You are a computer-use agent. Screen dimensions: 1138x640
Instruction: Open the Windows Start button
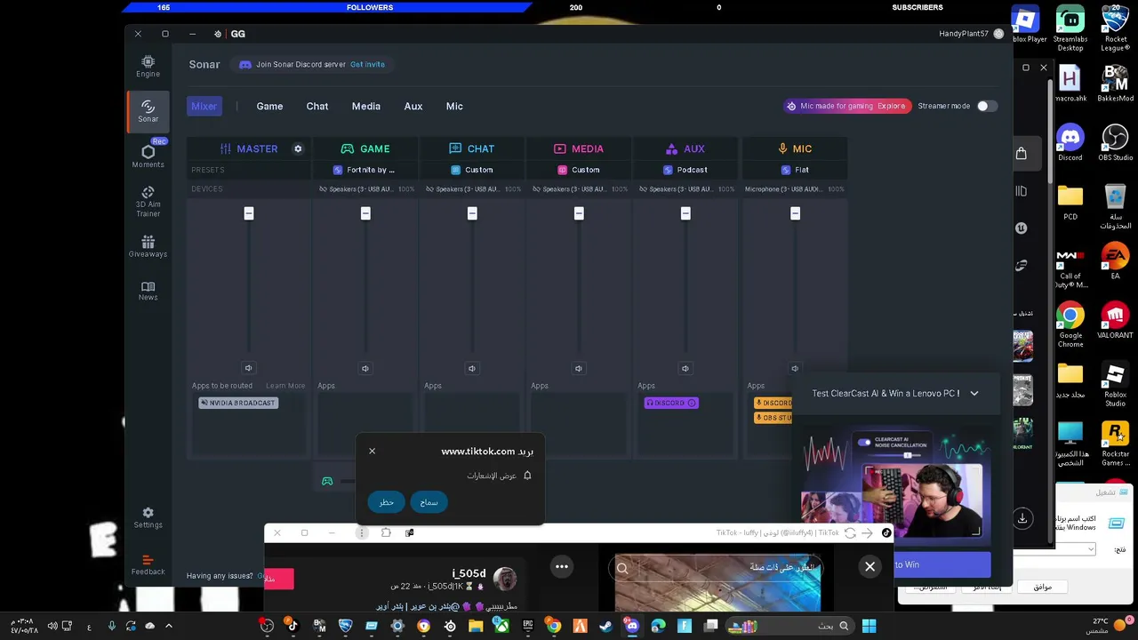[x=869, y=626]
